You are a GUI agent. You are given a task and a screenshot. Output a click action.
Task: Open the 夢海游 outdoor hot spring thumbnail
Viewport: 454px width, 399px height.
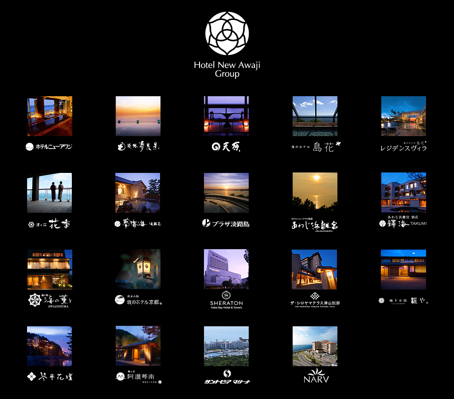tap(138, 193)
